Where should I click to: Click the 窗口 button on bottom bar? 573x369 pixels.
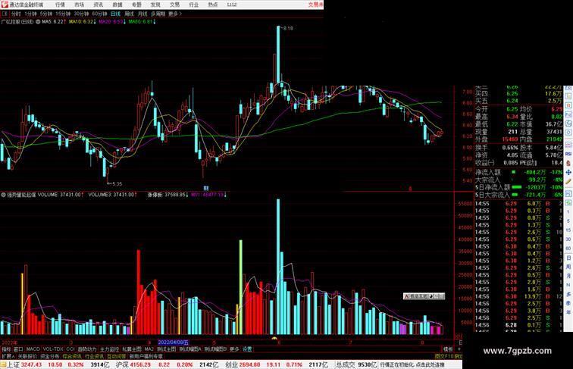(x=18, y=349)
